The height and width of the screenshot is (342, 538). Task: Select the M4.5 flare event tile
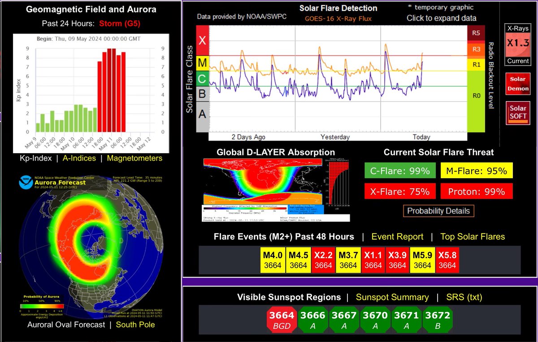click(x=298, y=260)
